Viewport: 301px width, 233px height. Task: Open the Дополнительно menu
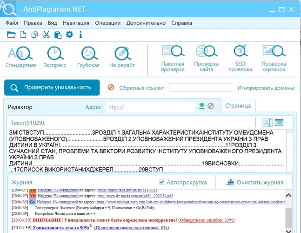[146, 23]
